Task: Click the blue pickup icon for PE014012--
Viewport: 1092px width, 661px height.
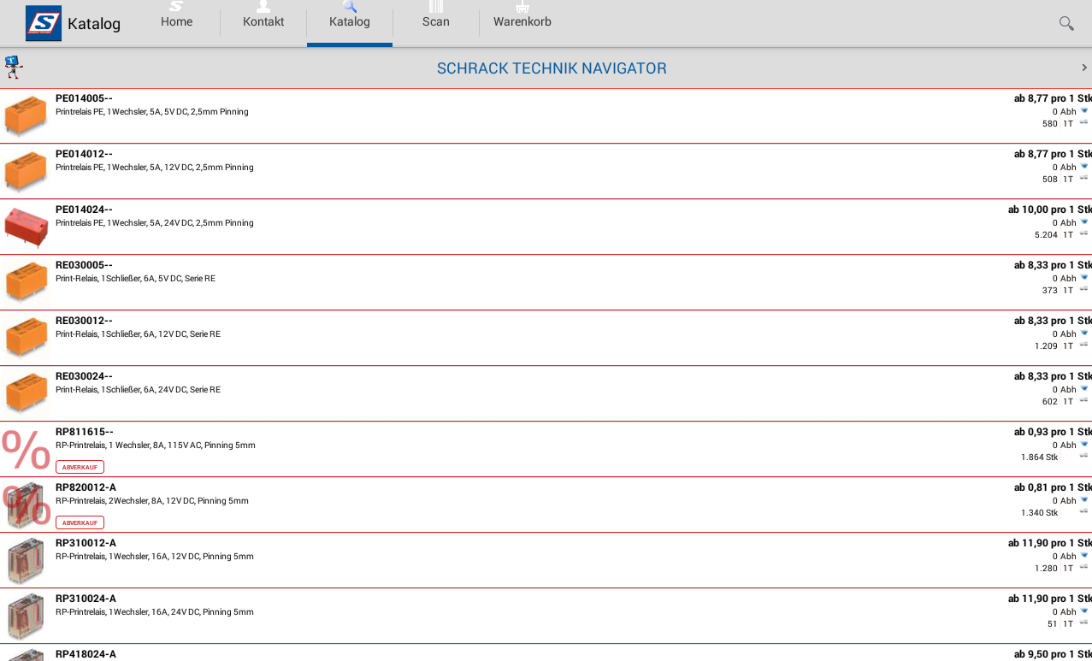Action: [x=1084, y=167]
